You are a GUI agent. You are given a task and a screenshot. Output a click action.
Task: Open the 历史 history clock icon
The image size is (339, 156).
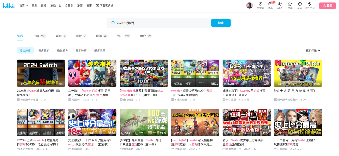tap(300, 4)
